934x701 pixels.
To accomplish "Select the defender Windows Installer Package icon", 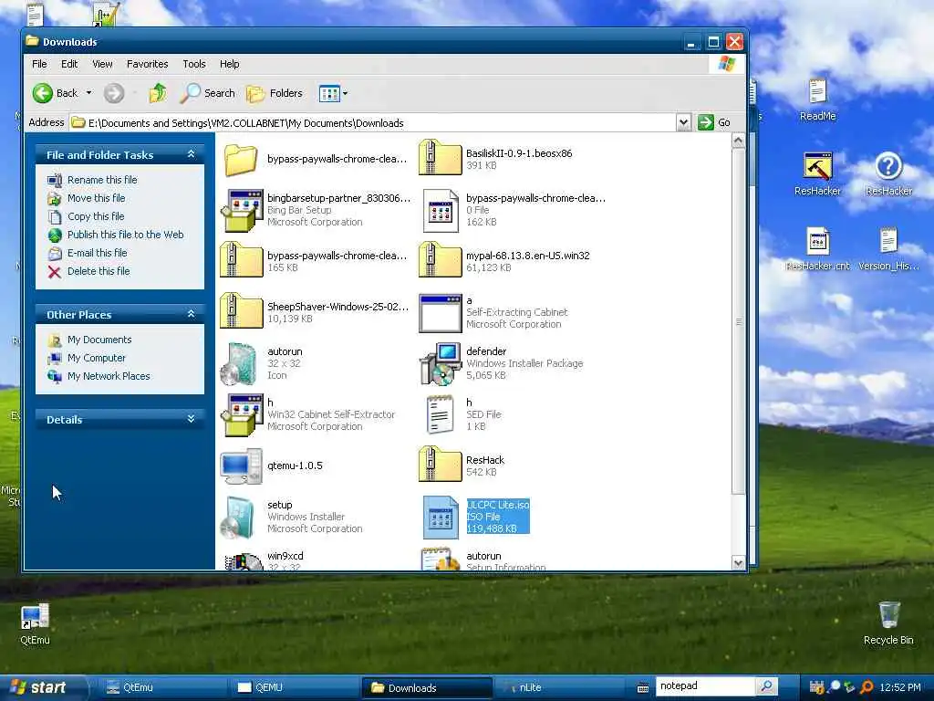I will coord(441,363).
